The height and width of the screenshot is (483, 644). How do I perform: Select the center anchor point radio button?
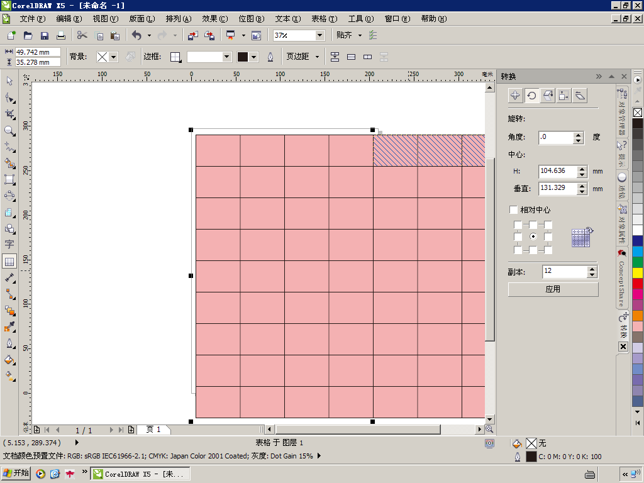[x=533, y=236]
